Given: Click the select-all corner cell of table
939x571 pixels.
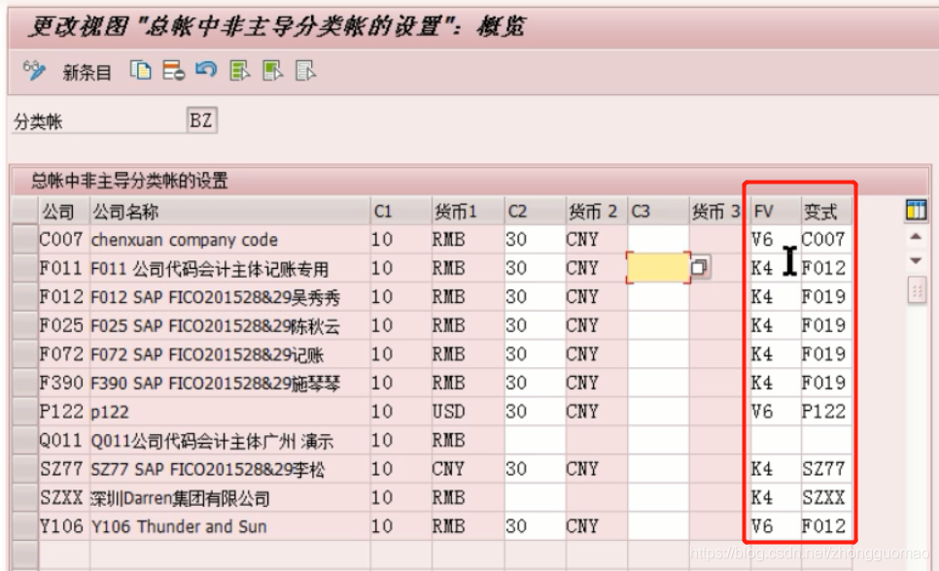Looking at the screenshot, I should pyautogui.click(x=25, y=211).
